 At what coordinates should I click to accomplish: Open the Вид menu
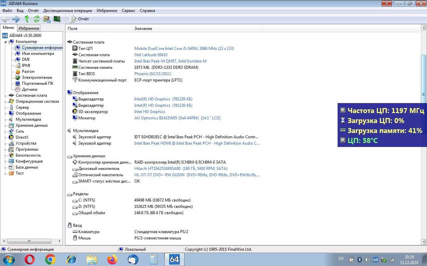tap(20, 11)
